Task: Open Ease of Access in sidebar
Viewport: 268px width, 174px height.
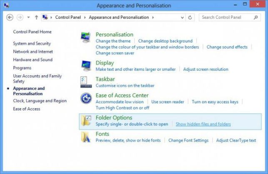Action: click(x=27, y=109)
